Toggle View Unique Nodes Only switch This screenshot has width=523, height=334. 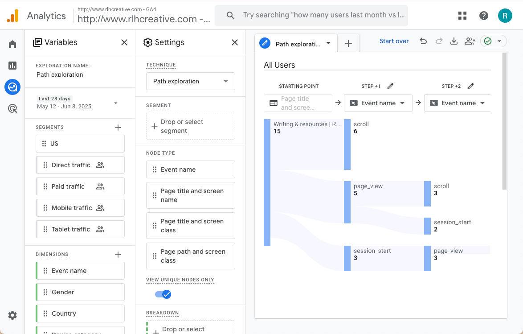tap(163, 294)
